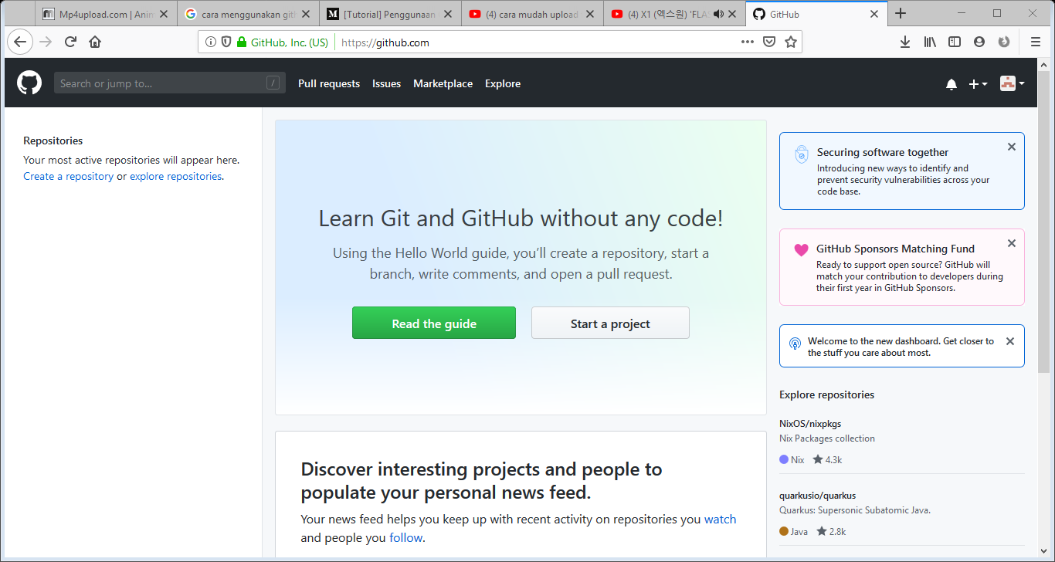
Task: Open Marketplace from the navigation bar
Action: tap(443, 83)
